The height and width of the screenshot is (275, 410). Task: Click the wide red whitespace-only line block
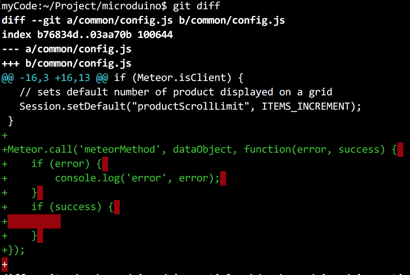tap(34, 221)
